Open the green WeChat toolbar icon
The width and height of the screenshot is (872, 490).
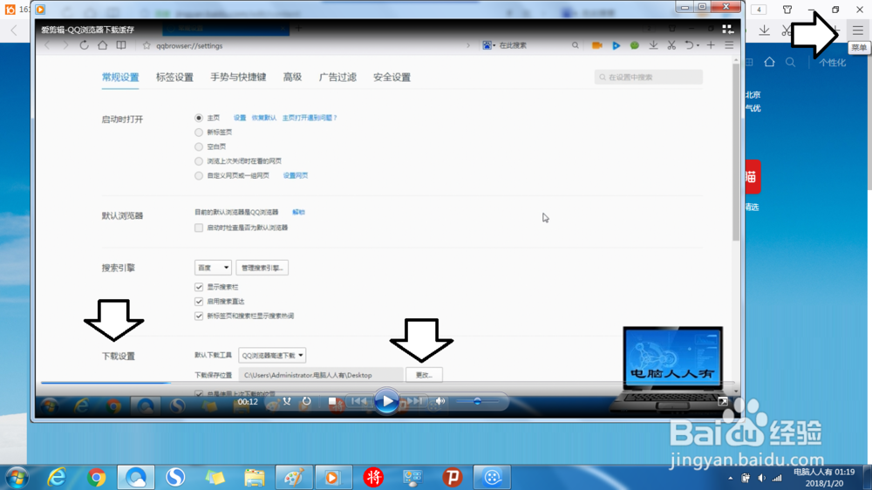click(x=635, y=45)
